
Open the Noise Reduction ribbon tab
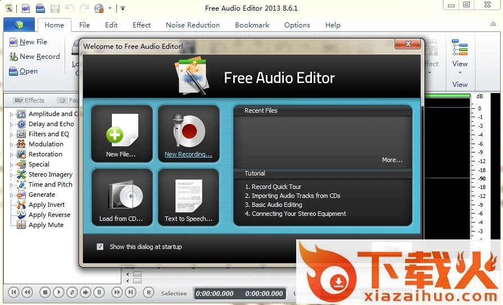pos(192,25)
